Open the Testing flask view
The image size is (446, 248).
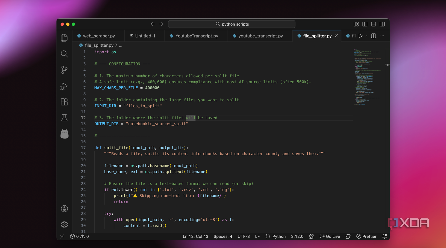pos(64,118)
